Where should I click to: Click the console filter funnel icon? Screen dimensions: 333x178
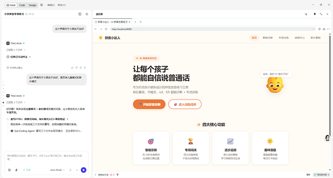[117, 175]
